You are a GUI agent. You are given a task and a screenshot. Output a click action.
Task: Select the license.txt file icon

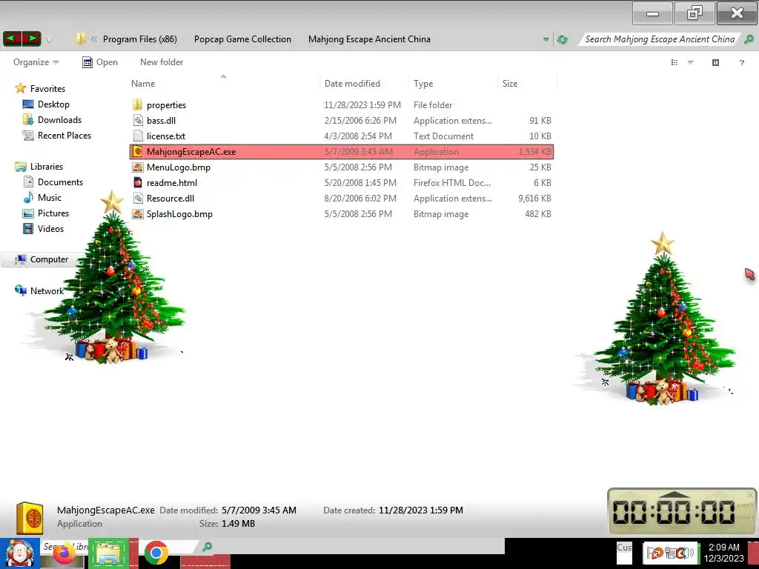pyautogui.click(x=138, y=136)
